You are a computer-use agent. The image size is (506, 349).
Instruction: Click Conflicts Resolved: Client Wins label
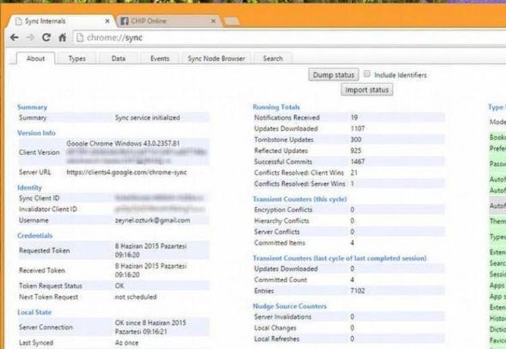299,172
